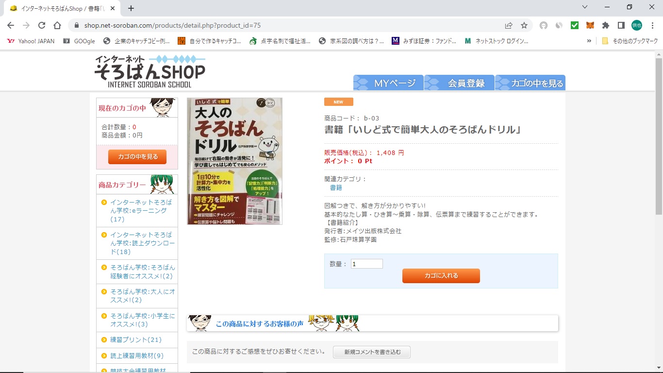Screen dimensions: 663x373
Task: Open みずほ証券 bookmark
Action: pyautogui.click(x=424, y=41)
